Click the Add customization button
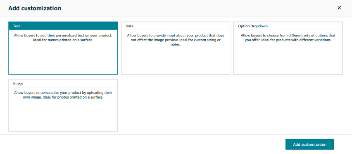This screenshot has width=352, height=154. coord(309,144)
